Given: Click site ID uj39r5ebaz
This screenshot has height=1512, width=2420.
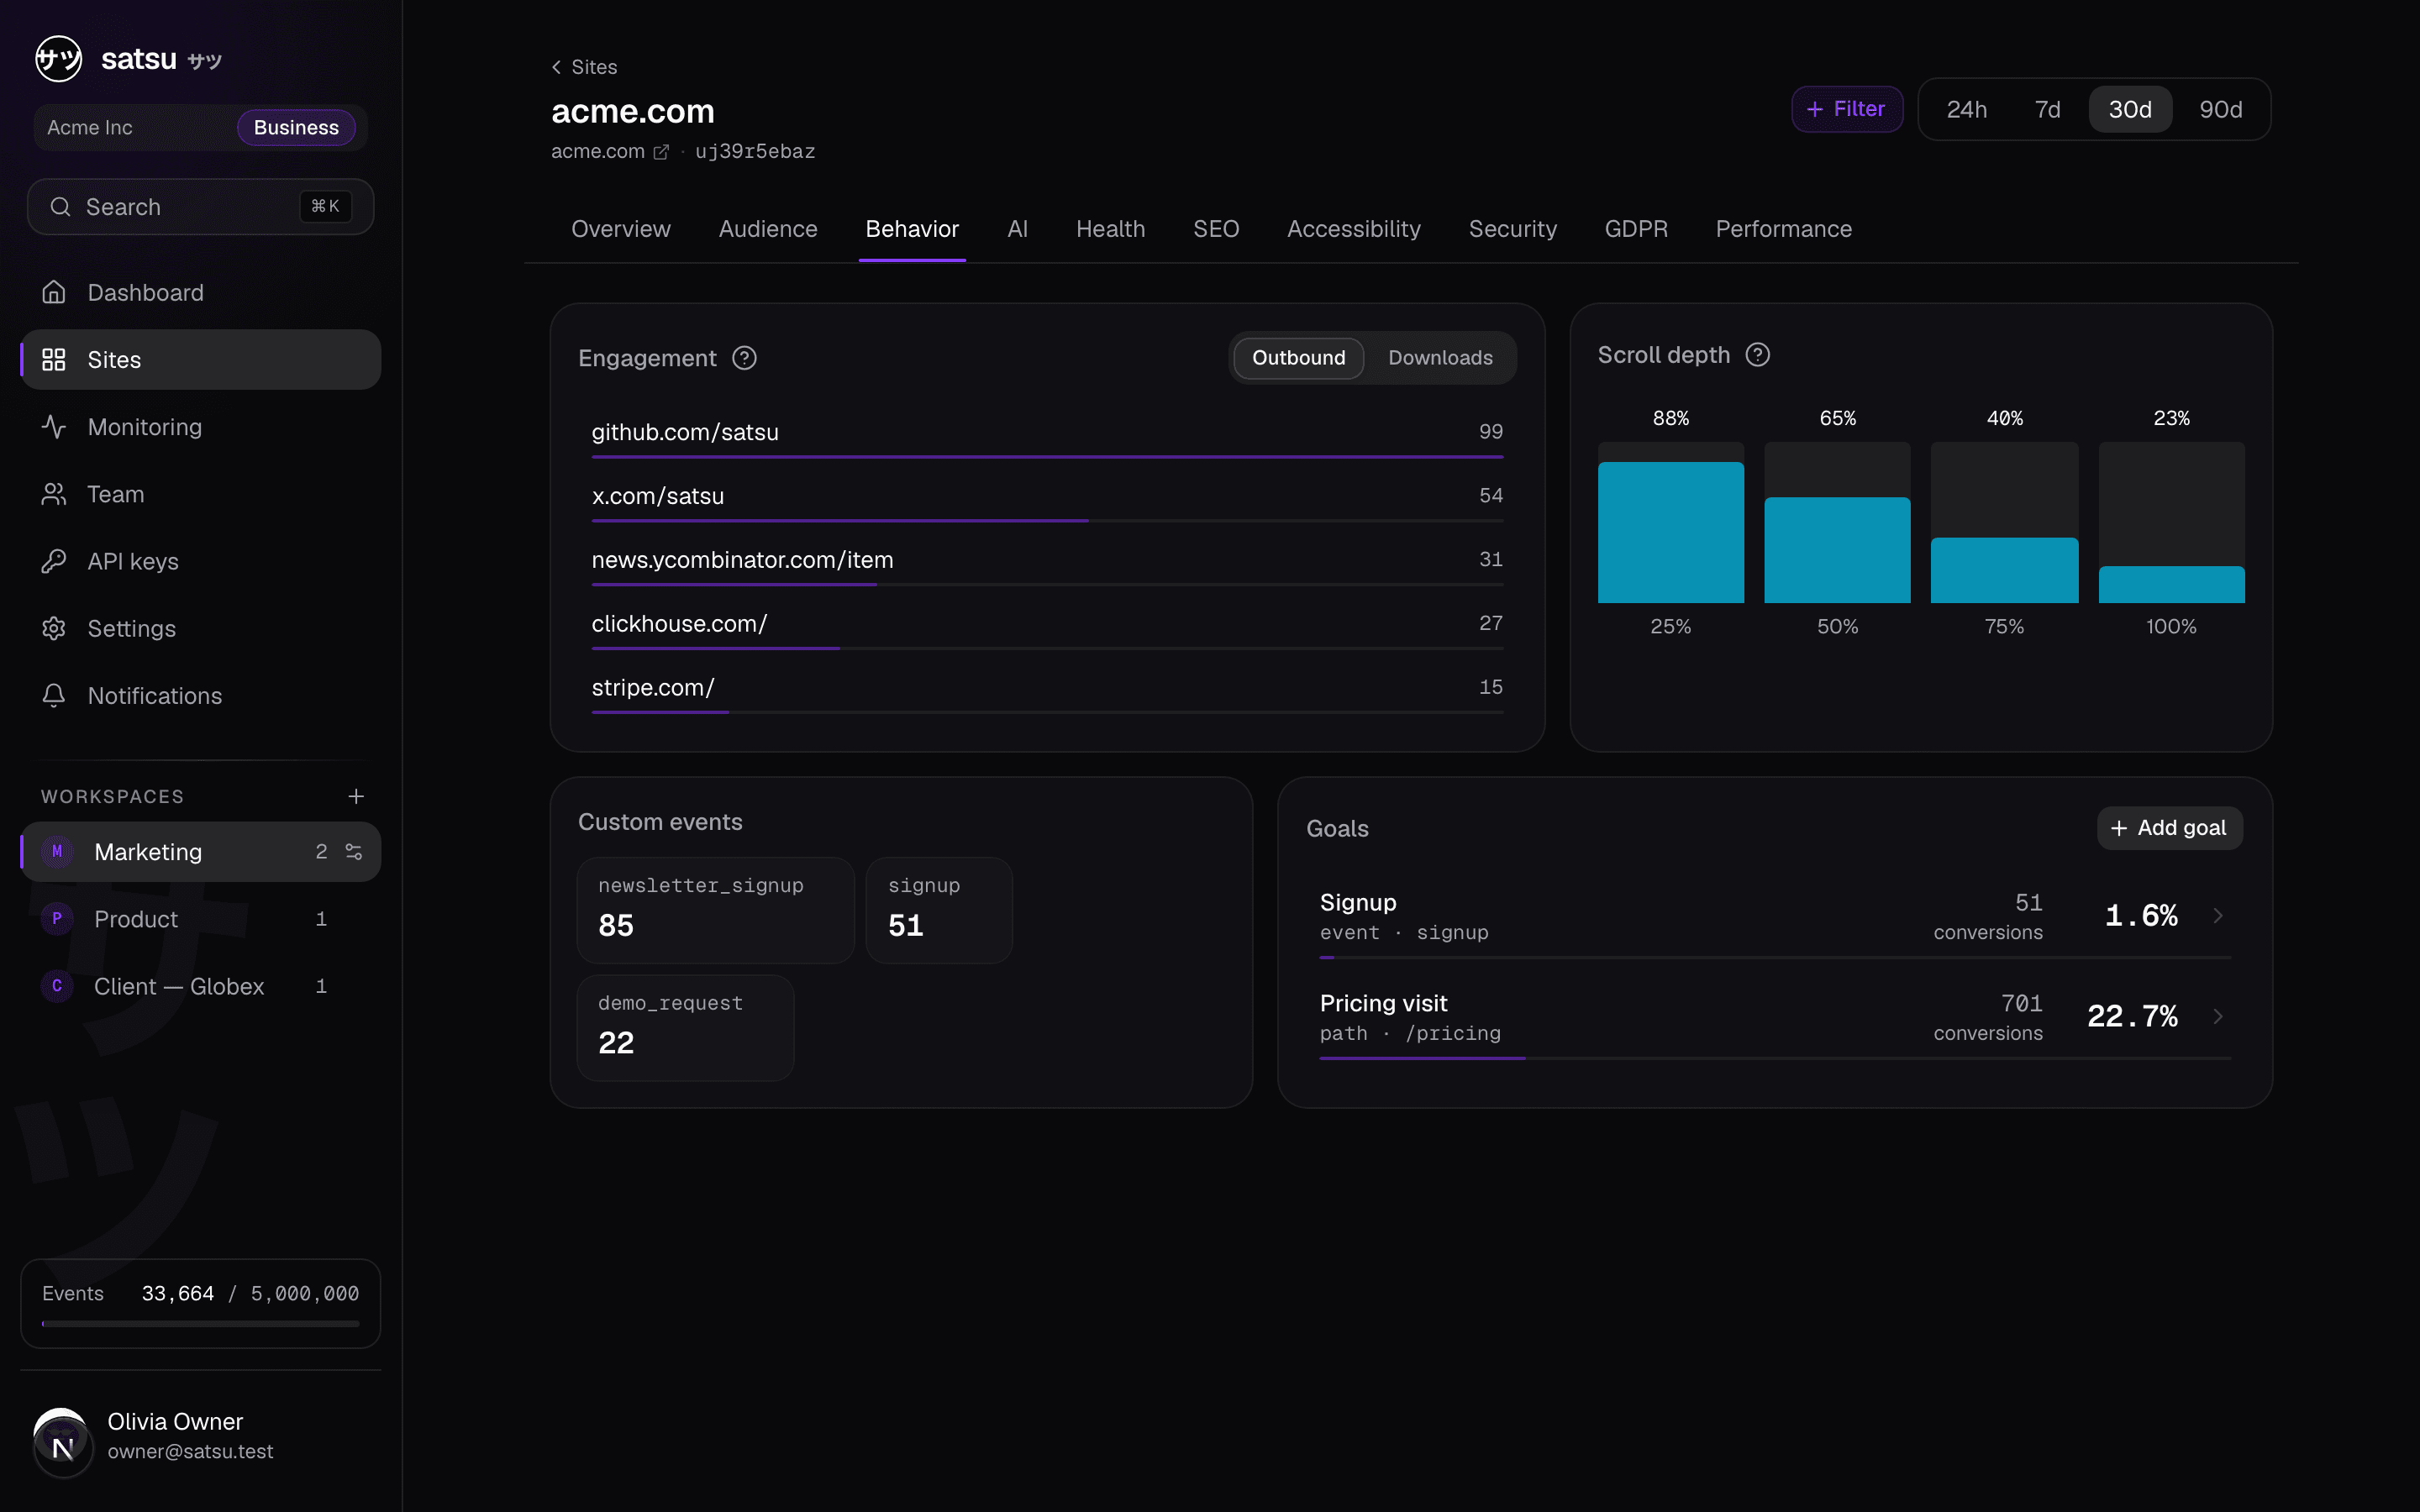Looking at the screenshot, I should click(x=755, y=152).
